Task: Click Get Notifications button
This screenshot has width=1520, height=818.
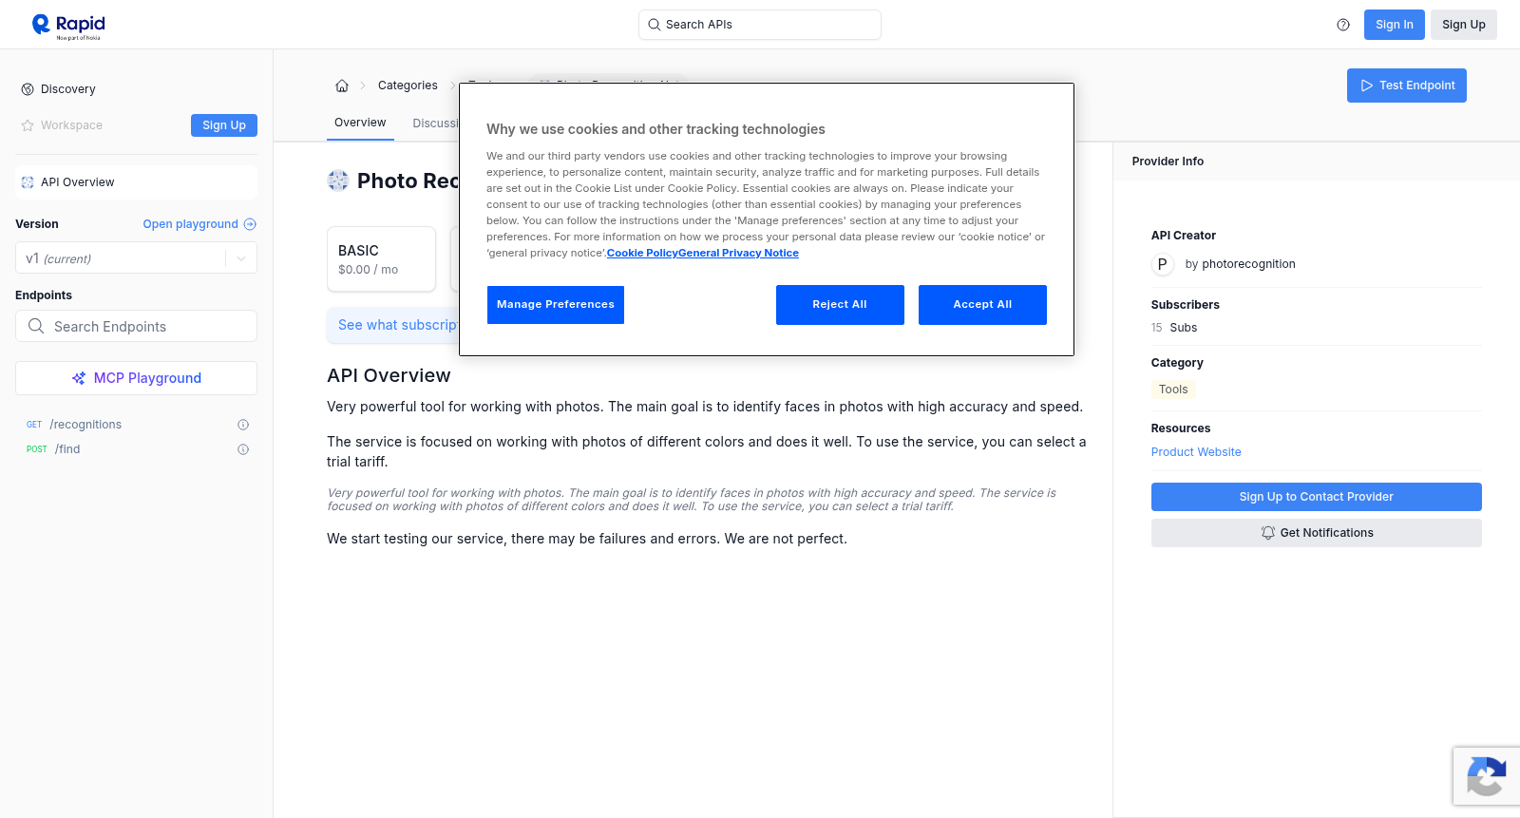Action: point(1316,533)
